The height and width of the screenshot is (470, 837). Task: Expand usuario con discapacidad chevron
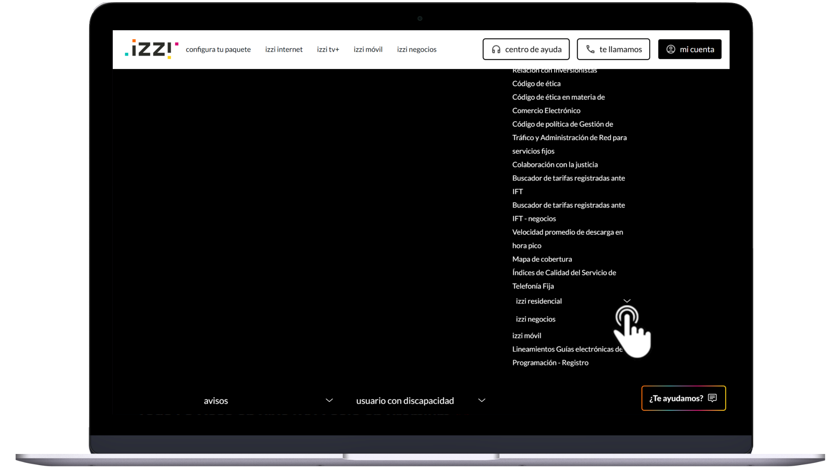click(481, 400)
